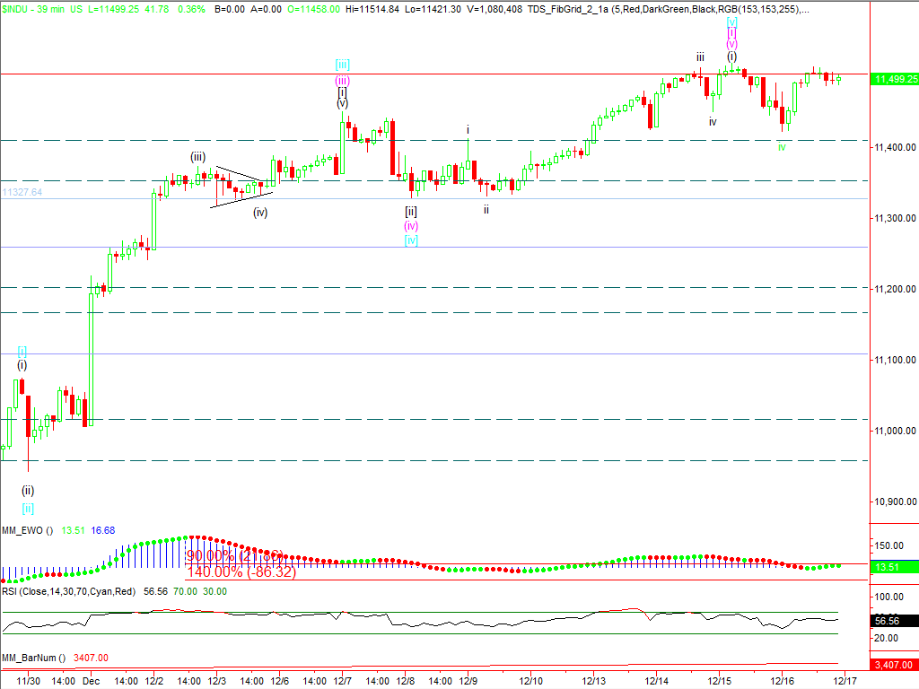
Task: Click the black 56.56 RSI value tag
Action: 894,620
